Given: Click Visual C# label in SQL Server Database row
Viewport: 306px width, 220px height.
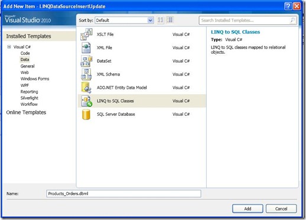Looking at the screenshot, I should (x=181, y=114).
